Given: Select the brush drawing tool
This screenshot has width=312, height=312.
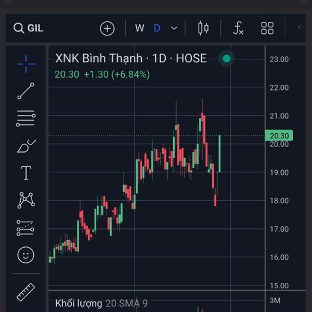Looking at the screenshot, I should [x=27, y=146].
